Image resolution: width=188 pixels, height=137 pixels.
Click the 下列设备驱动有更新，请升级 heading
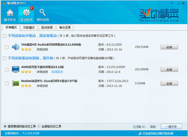click(x=30, y=58)
